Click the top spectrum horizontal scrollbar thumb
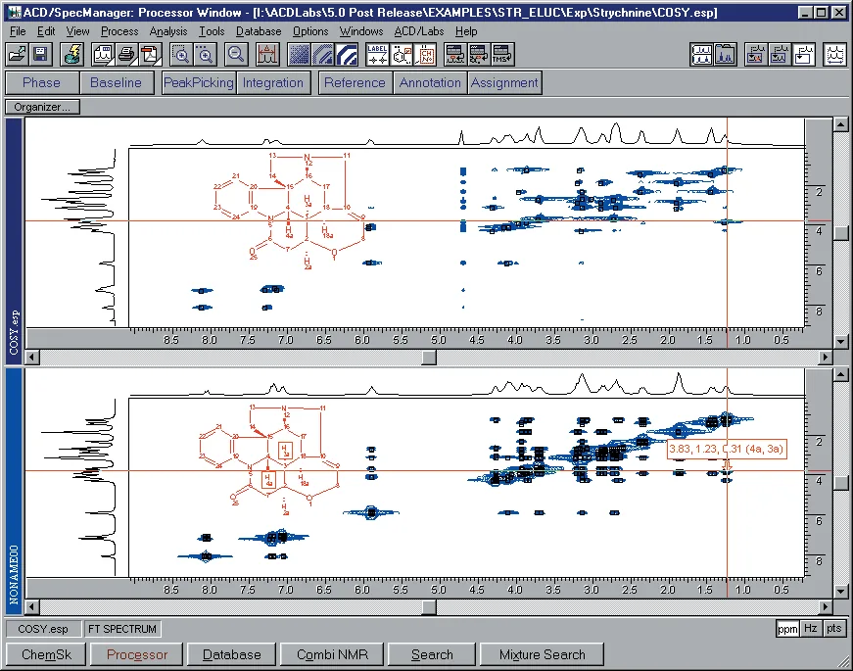Screen dimensions: 853x671 tap(429, 358)
